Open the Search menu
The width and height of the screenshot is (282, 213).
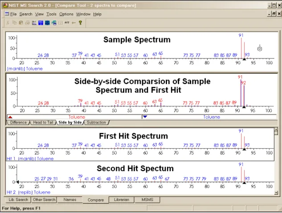26,14
